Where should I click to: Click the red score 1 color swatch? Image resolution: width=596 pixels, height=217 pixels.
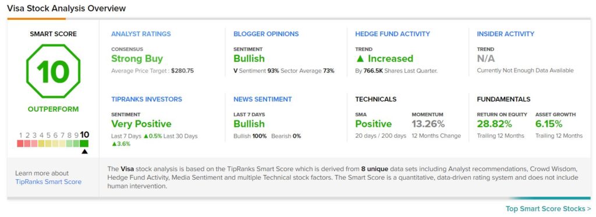20,144
